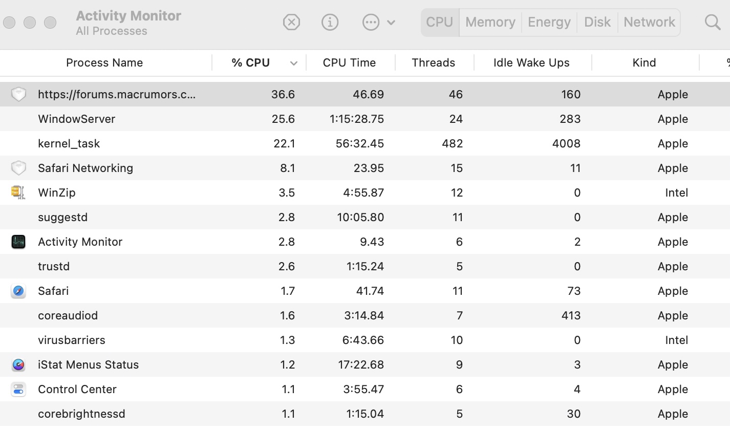Click the Activity Monitor app icon in list

pyautogui.click(x=18, y=242)
